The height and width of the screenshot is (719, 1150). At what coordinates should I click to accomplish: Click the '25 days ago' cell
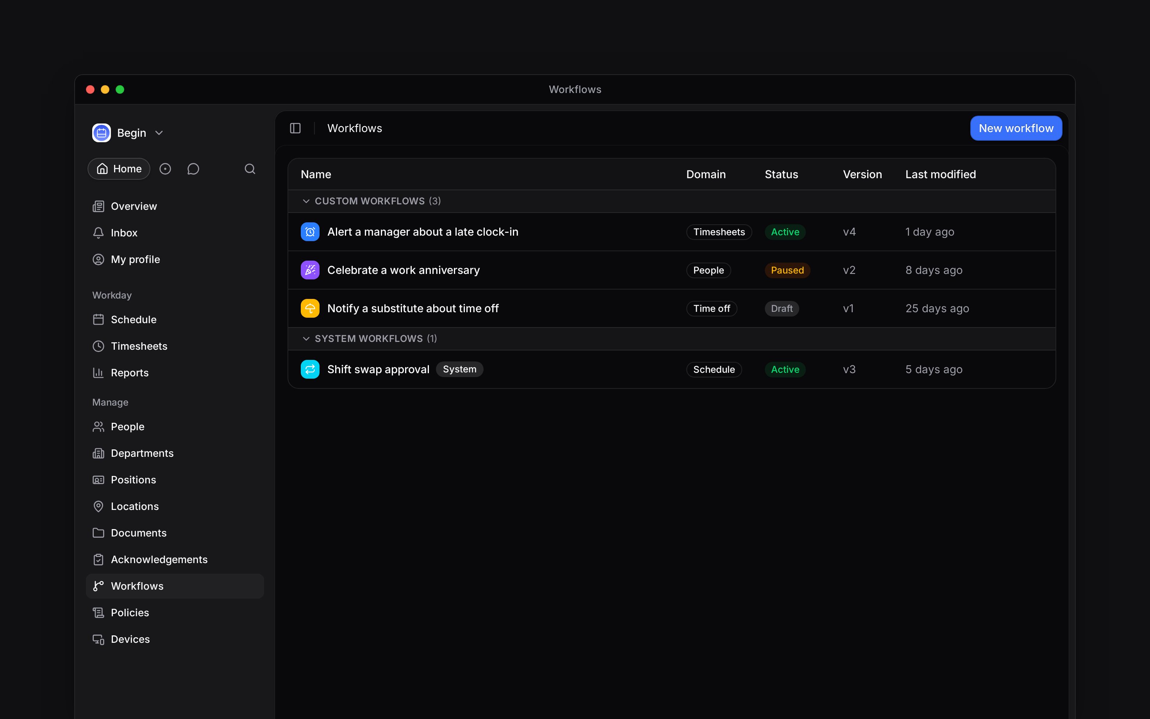[x=937, y=309]
